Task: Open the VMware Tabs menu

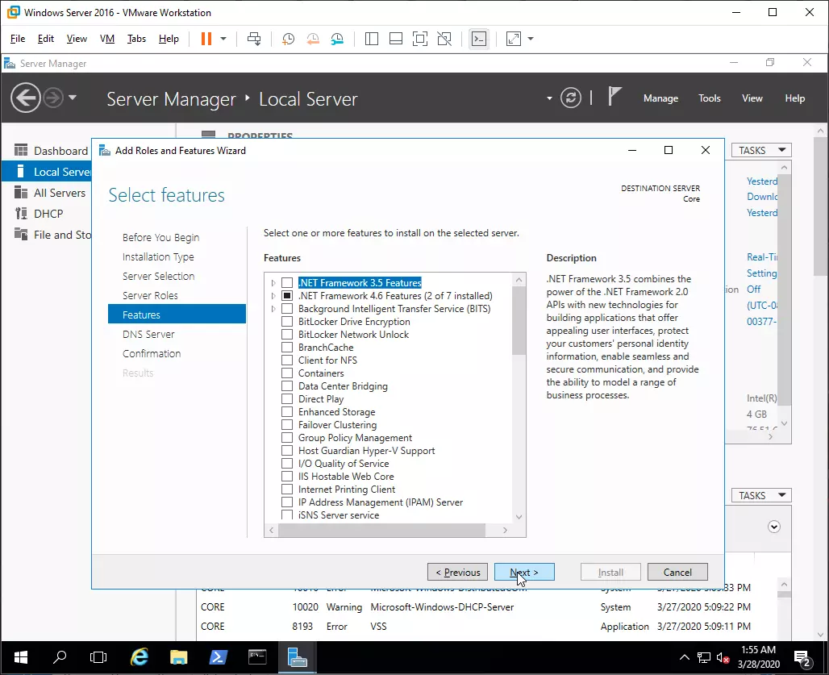Action: pos(136,39)
